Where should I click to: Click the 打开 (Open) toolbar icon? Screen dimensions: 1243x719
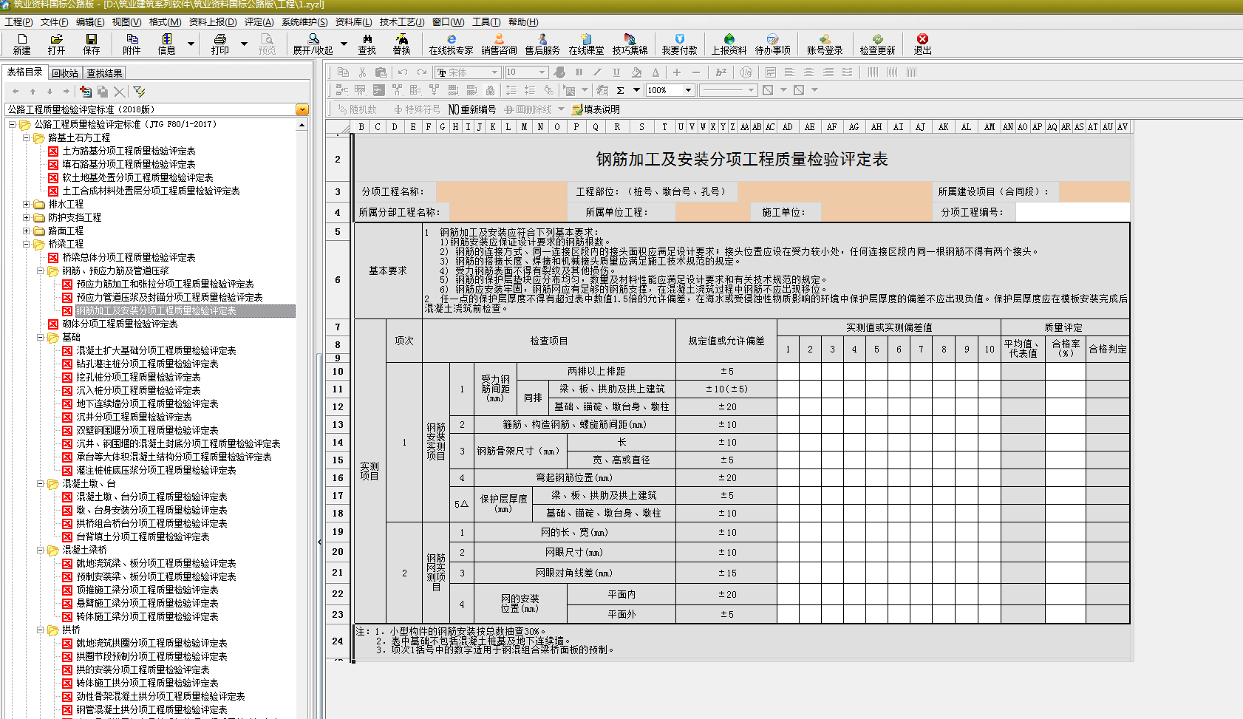(56, 44)
